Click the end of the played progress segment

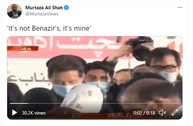point(28,103)
